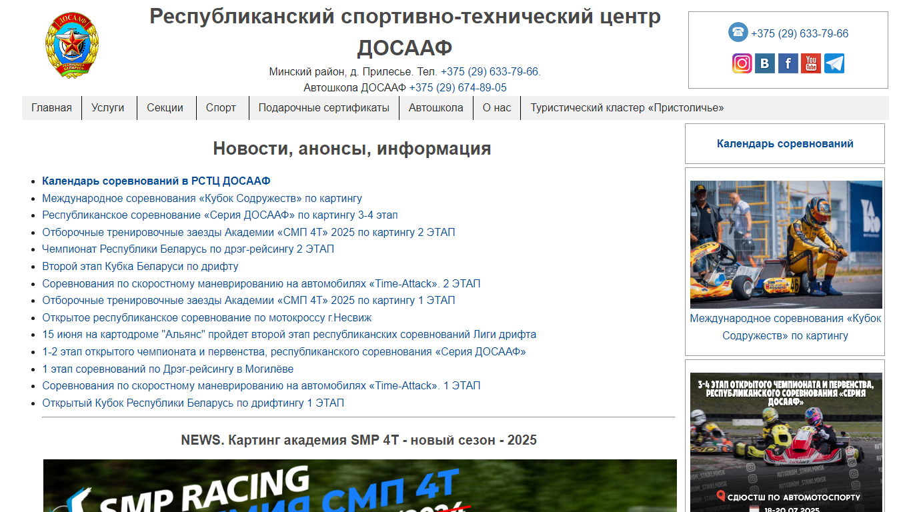Open мотокросс г.Несвиж competition link
This screenshot has width=911, height=512.
click(207, 317)
